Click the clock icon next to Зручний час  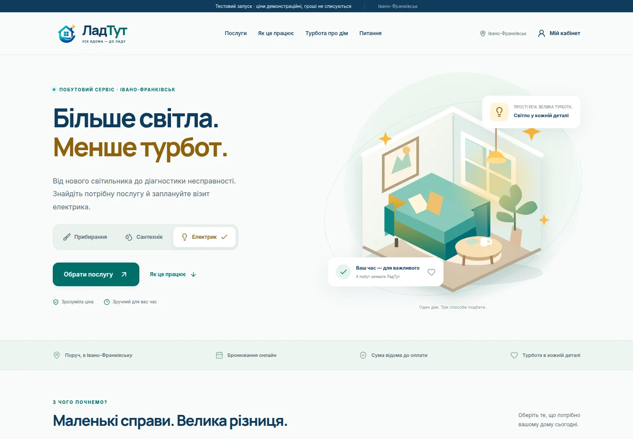click(x=107, y=302)
